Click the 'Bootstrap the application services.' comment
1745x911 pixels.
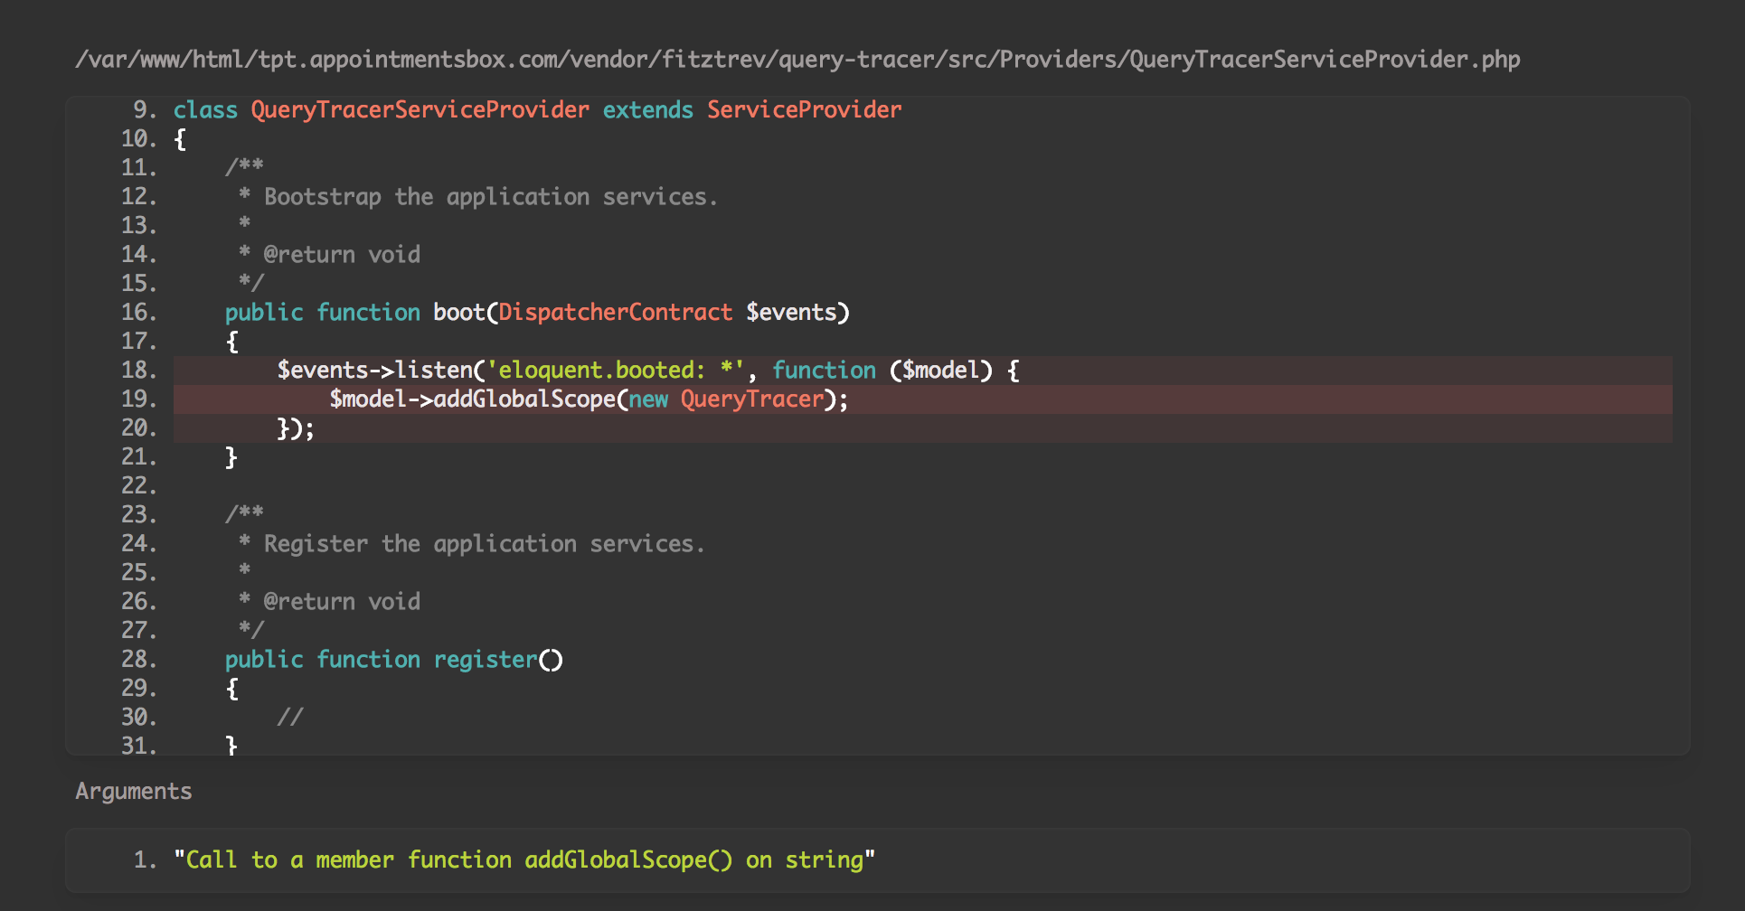coord(491,197)
